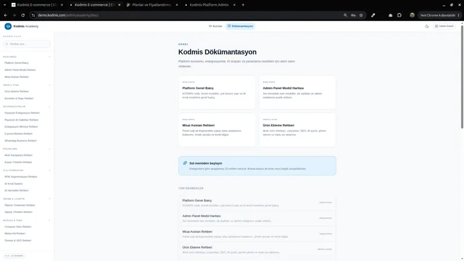Image resolution: width=464 pixels, height=261 pixels.
Task: Click the eyedropper extension icon
Action: (x=373, y=16)
